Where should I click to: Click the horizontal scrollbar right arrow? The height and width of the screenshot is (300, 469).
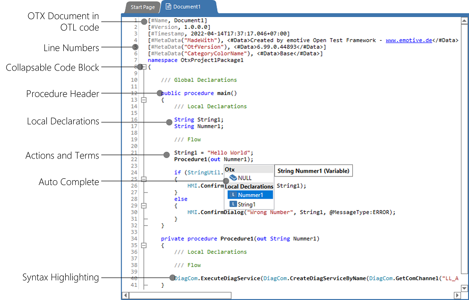457,295
